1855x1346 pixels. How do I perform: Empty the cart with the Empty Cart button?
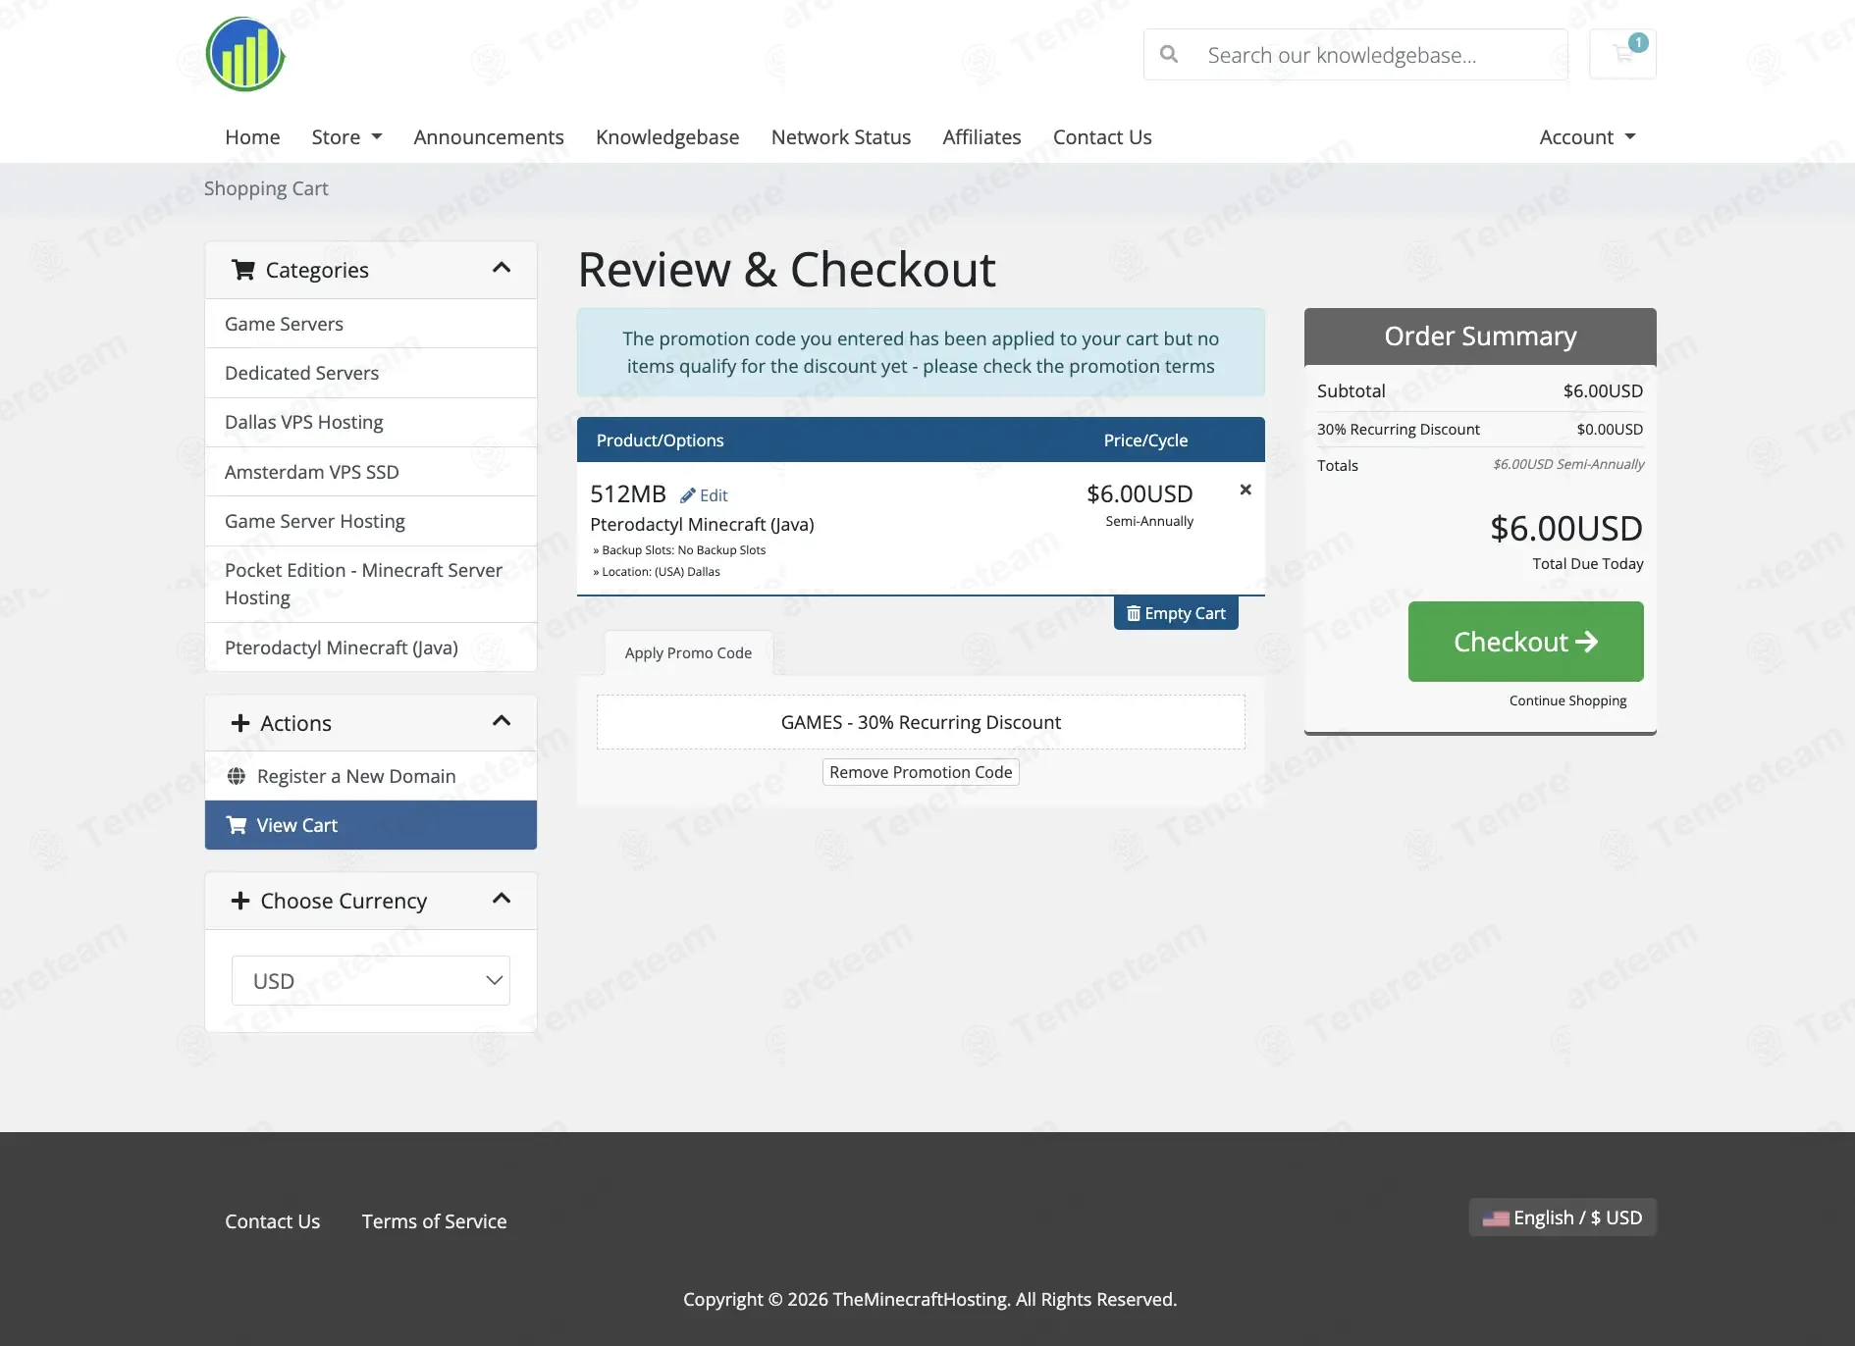click(1176, 613)
